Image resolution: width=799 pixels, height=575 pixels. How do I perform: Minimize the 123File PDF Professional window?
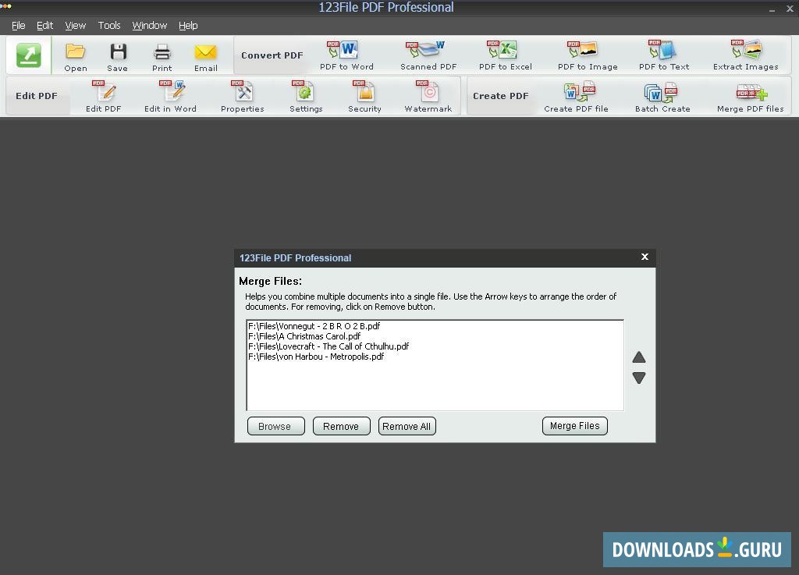click(x=772, y=9)
